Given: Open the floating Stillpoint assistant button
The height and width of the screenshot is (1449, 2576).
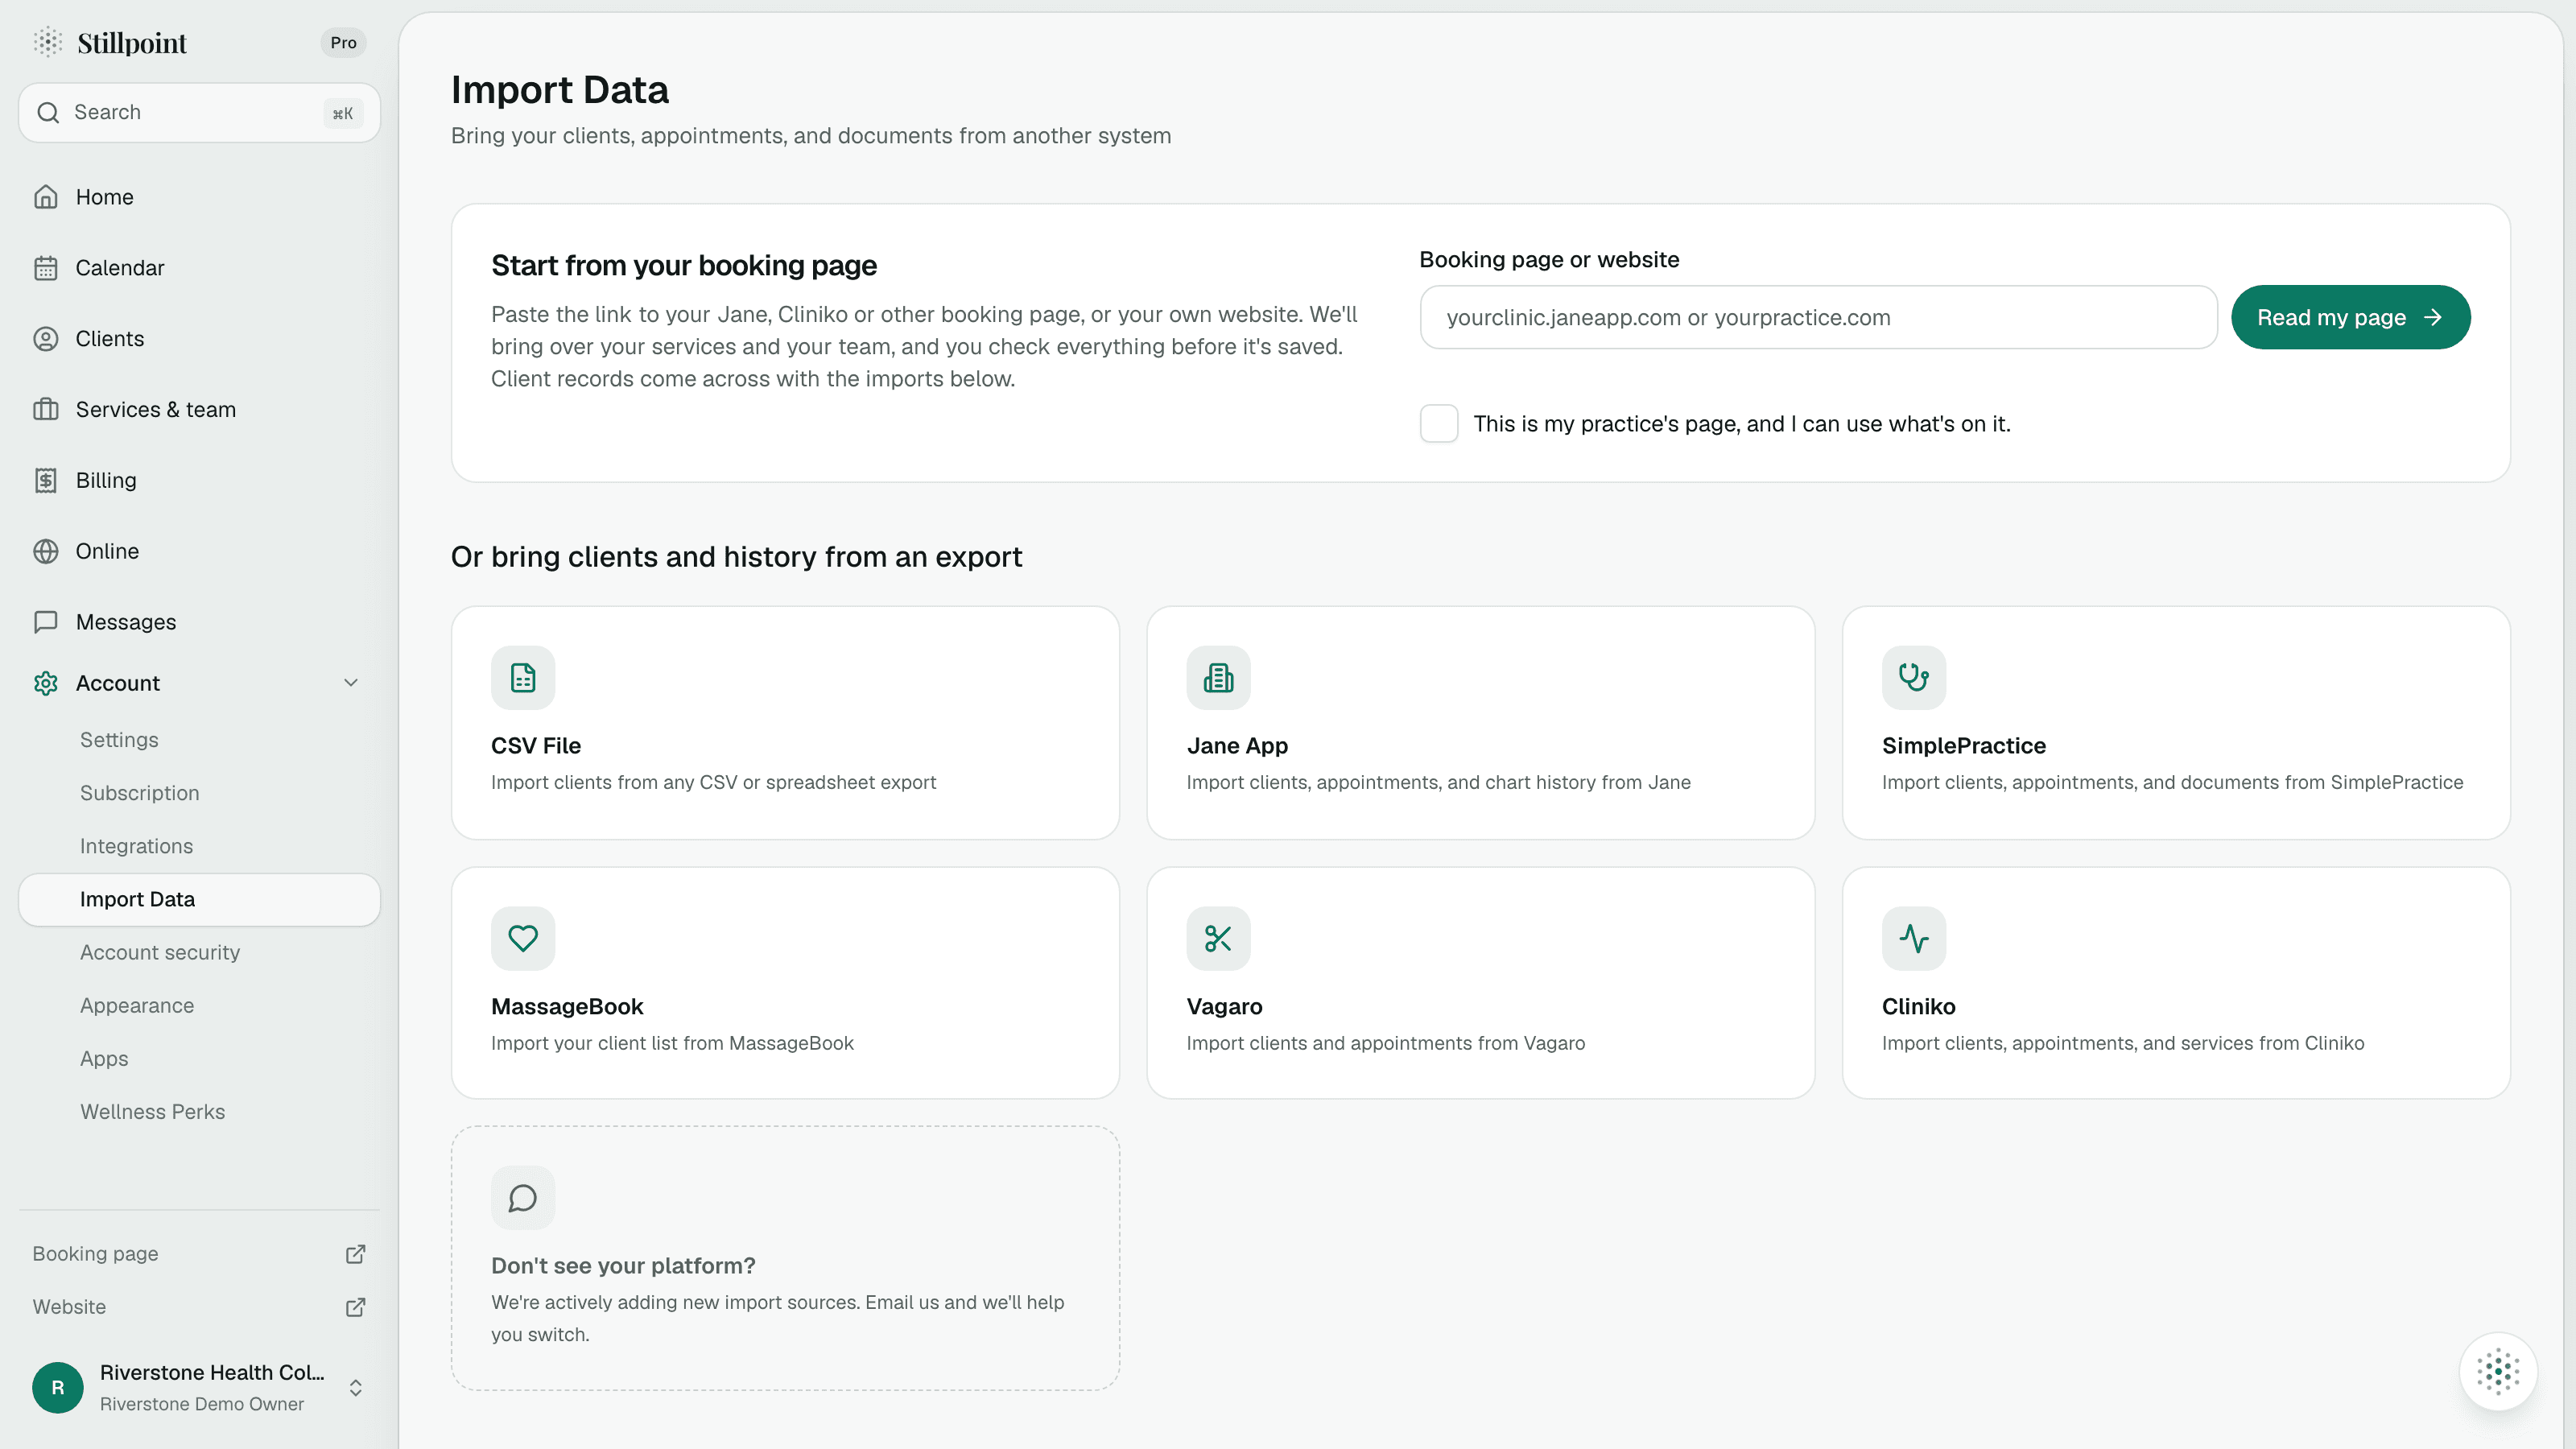Looking at the screenshot, I should (x=2498, y=1372).
